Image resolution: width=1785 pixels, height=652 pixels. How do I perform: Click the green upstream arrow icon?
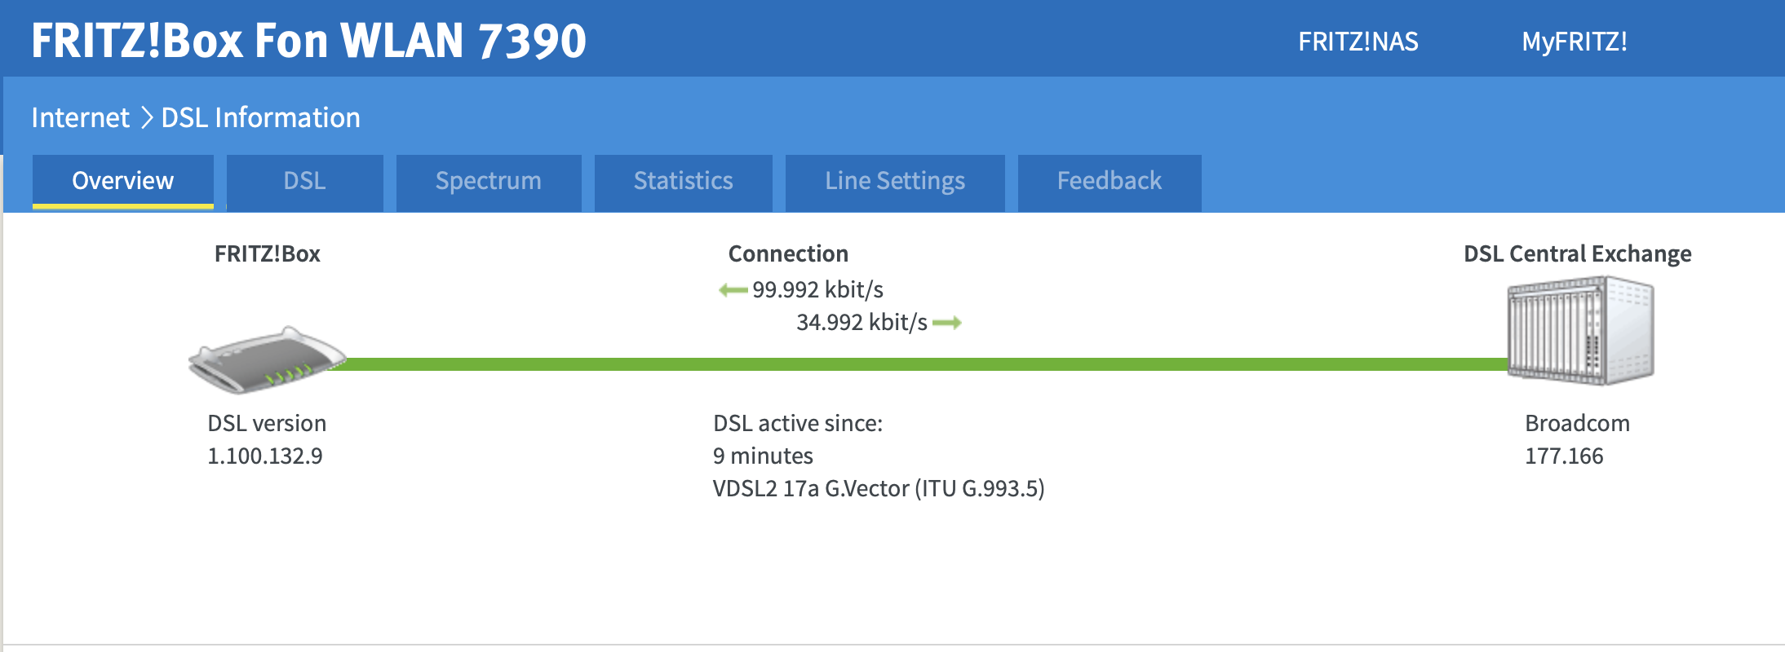pyautogui.click(x=946, y=323)
